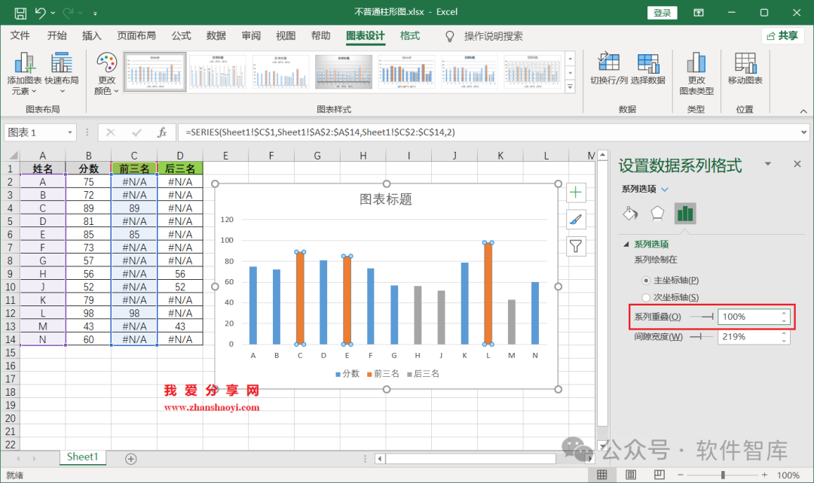Select the first chart style thumbnail
Screen dimensions: 814x483
(x=155, y=71)
